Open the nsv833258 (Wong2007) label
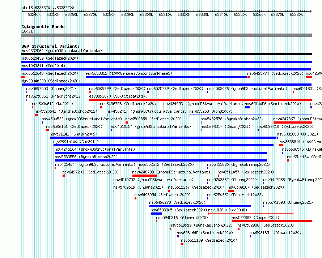 (211, 111)
